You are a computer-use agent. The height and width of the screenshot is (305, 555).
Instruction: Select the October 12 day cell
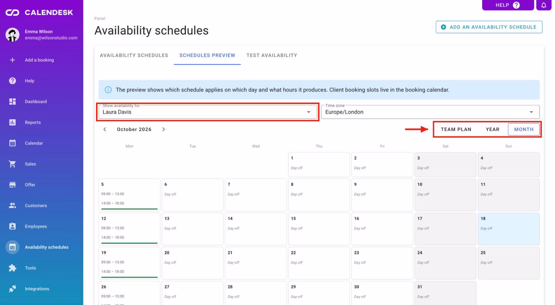point(129,229)
